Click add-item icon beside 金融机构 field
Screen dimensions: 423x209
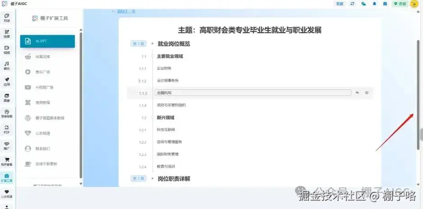tap(358, 93)
